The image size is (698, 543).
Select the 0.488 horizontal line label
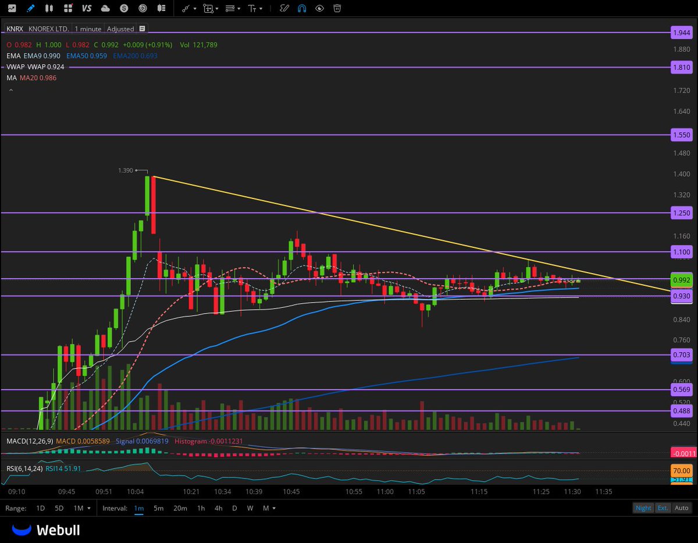click(x=681, y=411)
